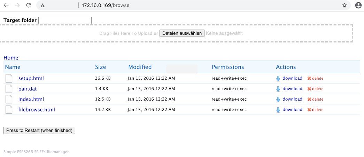Image resolution: width=364 pixels, height=157 pixels.
Task: Sort files by the Permissions column header
Action: 228,67
